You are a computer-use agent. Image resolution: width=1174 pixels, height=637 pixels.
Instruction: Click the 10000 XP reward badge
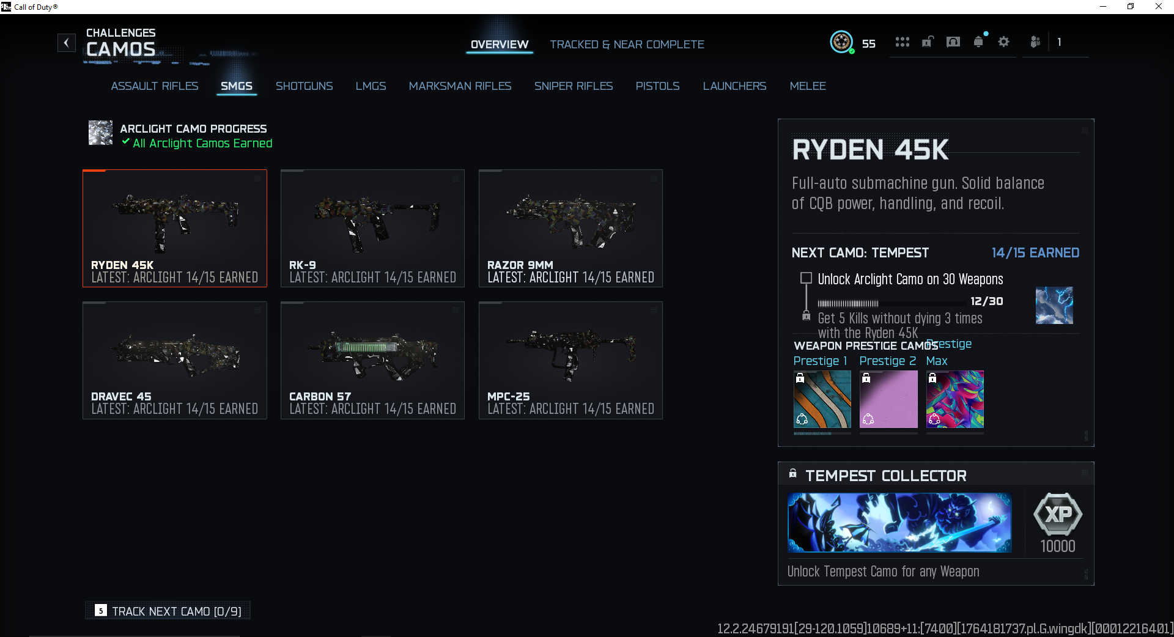coord(1058,523)
